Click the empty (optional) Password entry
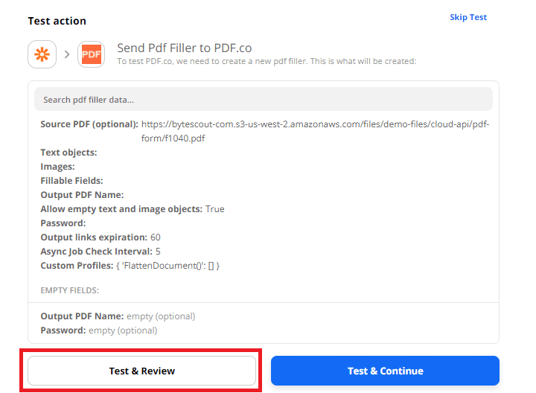 (123, 330)
